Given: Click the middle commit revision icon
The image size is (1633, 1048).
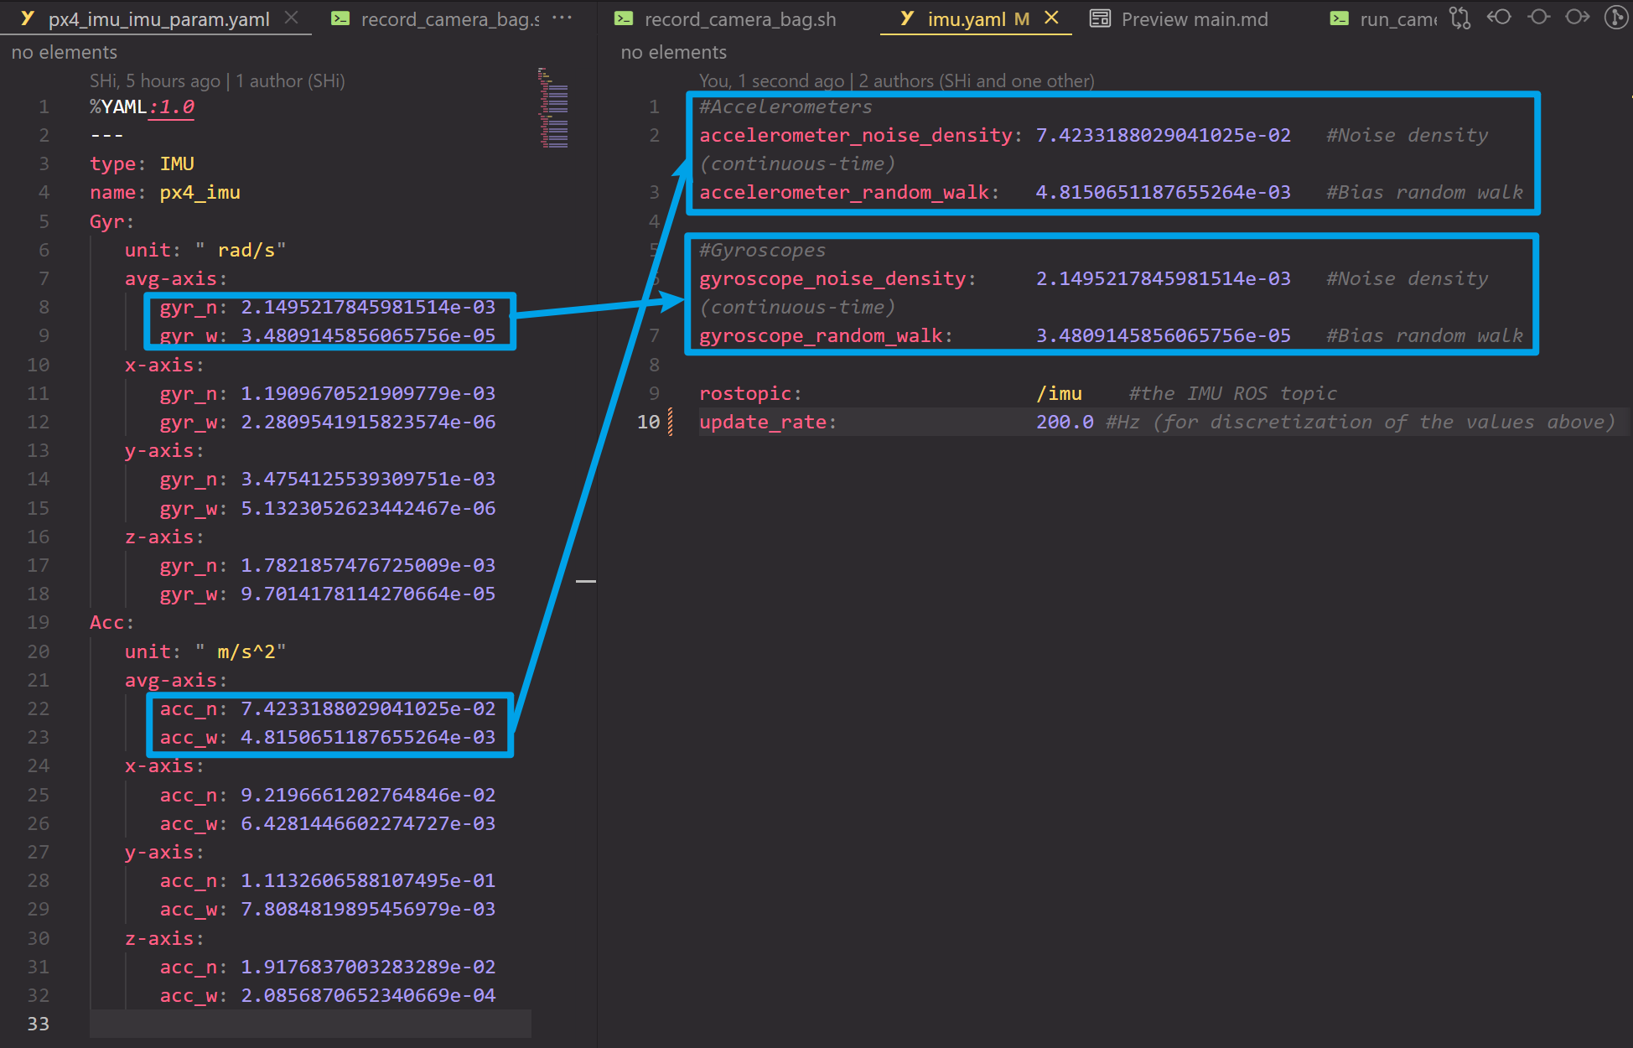Looking at the screenshot, I should click(1538, 18).
